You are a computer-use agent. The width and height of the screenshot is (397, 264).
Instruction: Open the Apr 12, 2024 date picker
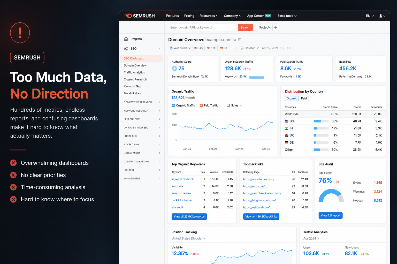272,48
